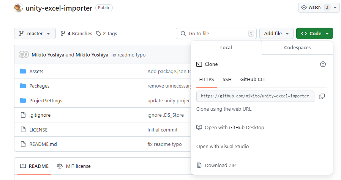Screen dimensions: 341x180
Task: Click the HTTPS clone URL field
Action: click(x=255, y=96)
